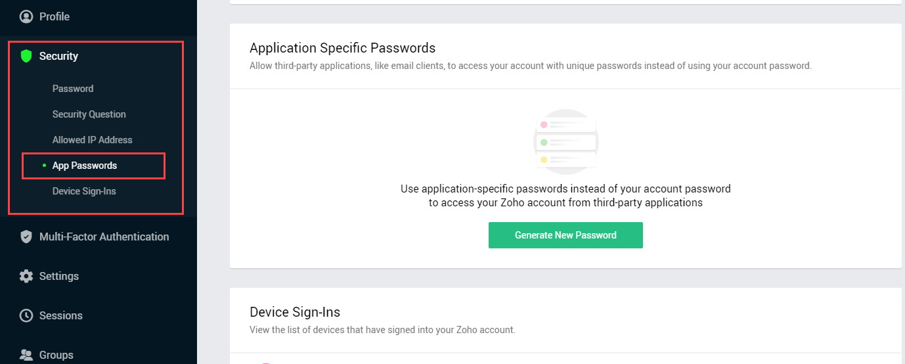Click the Profile user icon

coord(26,16)
